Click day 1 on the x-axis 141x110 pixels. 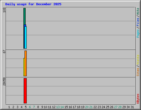(x=9, y=107)
